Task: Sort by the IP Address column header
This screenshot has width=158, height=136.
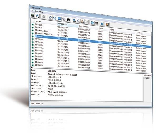Action: [62, 24]
